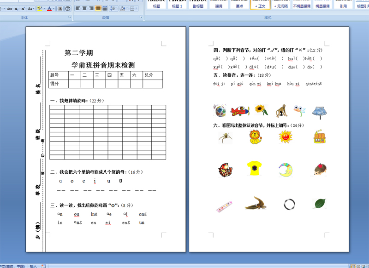Click the enclosed character icon
Screen dimensions: 369x268
68,9
